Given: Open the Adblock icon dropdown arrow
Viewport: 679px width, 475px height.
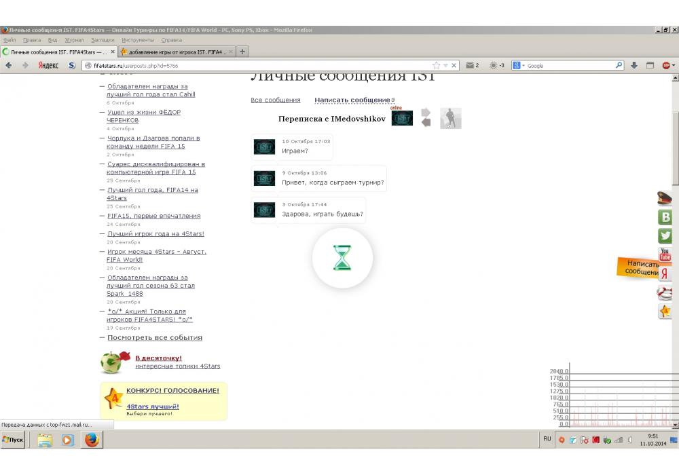Looking at the screenshot, I should pyautogui.click(x=674, y=66).
